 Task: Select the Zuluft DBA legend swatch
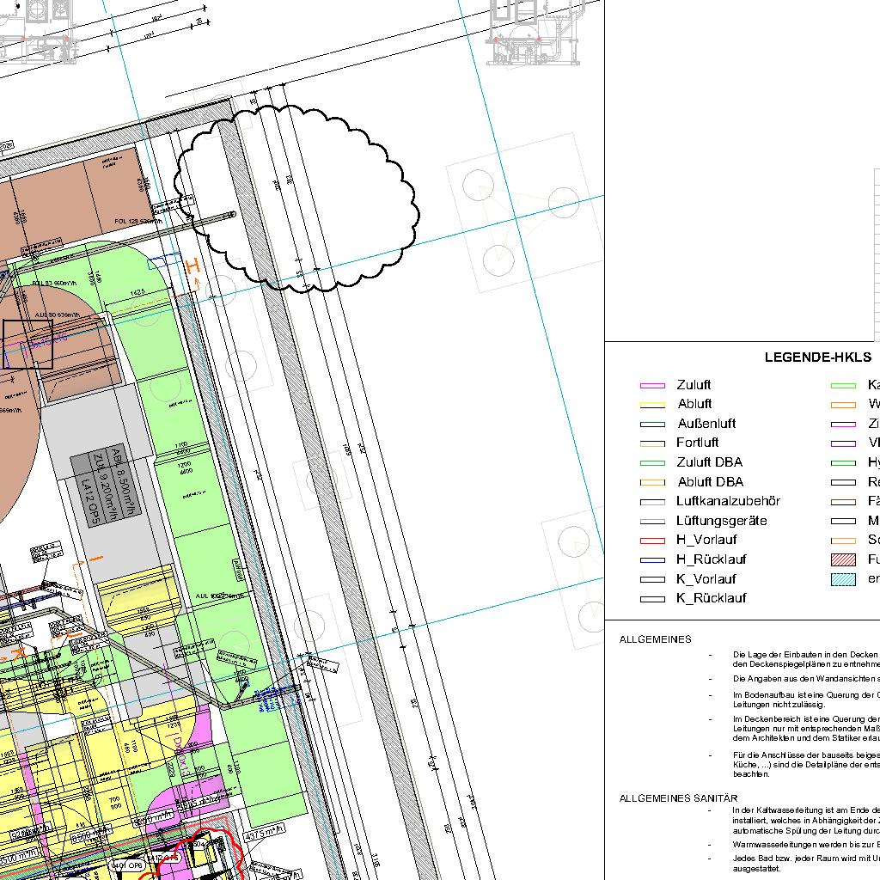tap(652, 463)
